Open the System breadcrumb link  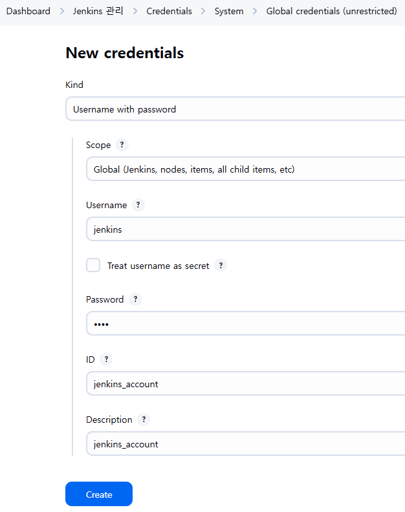click(229, 11)
